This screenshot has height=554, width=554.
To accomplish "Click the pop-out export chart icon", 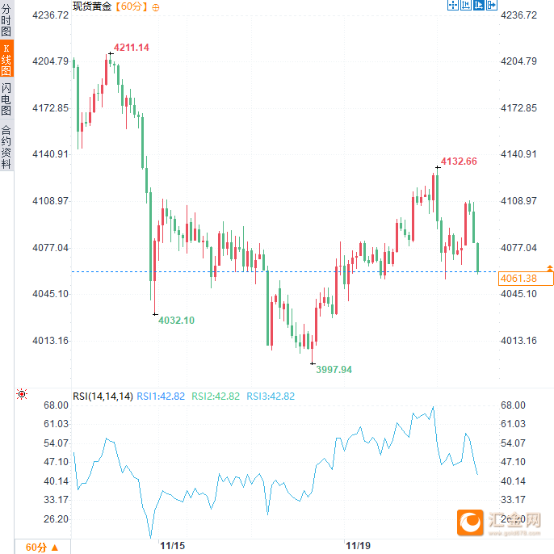I will 491,6.
